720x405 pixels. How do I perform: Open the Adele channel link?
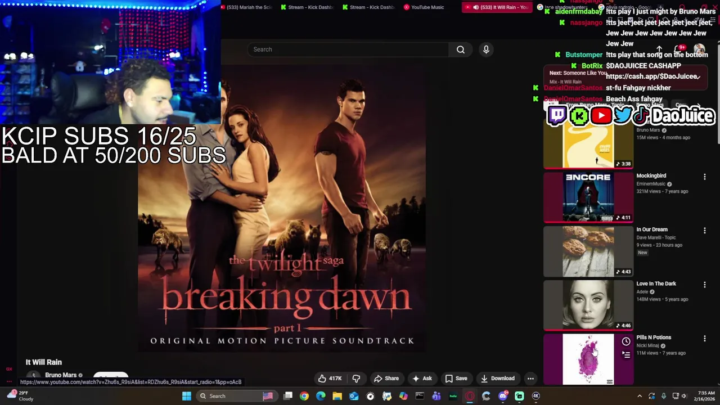point(642,292)
